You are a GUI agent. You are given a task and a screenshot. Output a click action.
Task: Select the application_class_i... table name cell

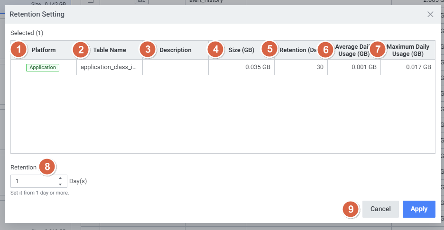[x=109, y=67]
